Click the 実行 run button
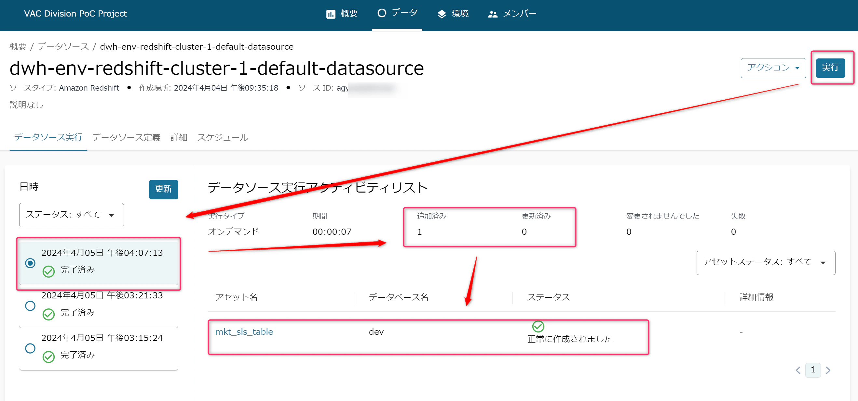This screenshot has width=858, height=401. point(830,68)
